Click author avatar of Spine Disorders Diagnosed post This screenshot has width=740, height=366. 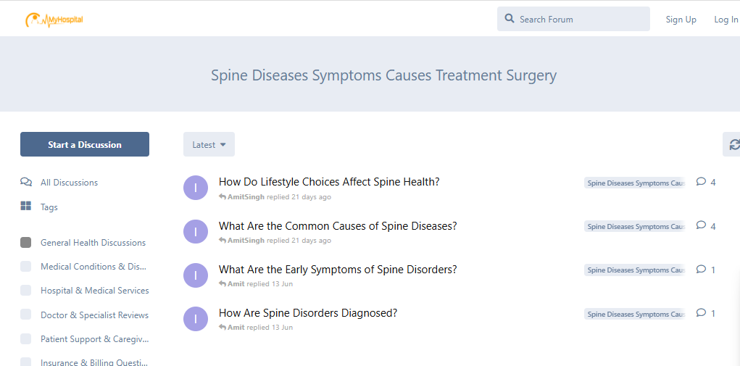[x=196, y=319]
